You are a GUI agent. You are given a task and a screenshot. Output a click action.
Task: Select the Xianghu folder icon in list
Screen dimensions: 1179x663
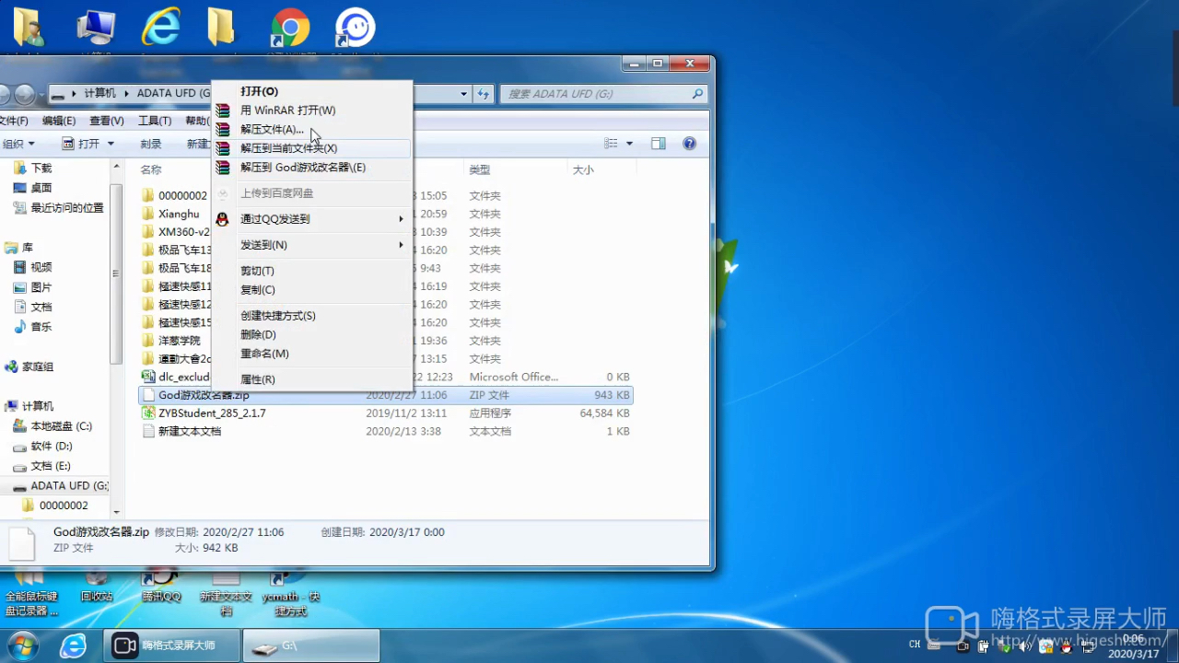pyautogui.click(x=148, y=214)
